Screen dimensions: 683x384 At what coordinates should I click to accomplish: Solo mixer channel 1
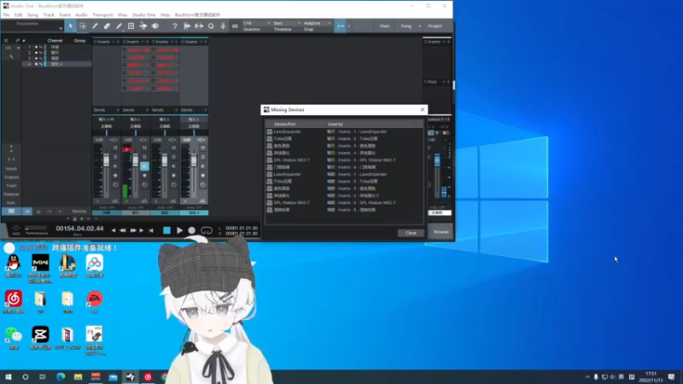pyautogui.click(x=115, y=157)
